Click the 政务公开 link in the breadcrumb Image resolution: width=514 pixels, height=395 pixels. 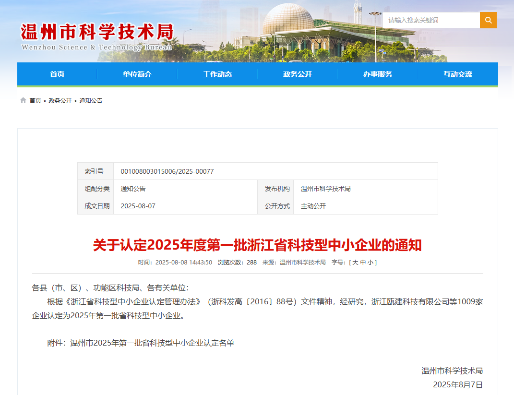pos(60,100)
